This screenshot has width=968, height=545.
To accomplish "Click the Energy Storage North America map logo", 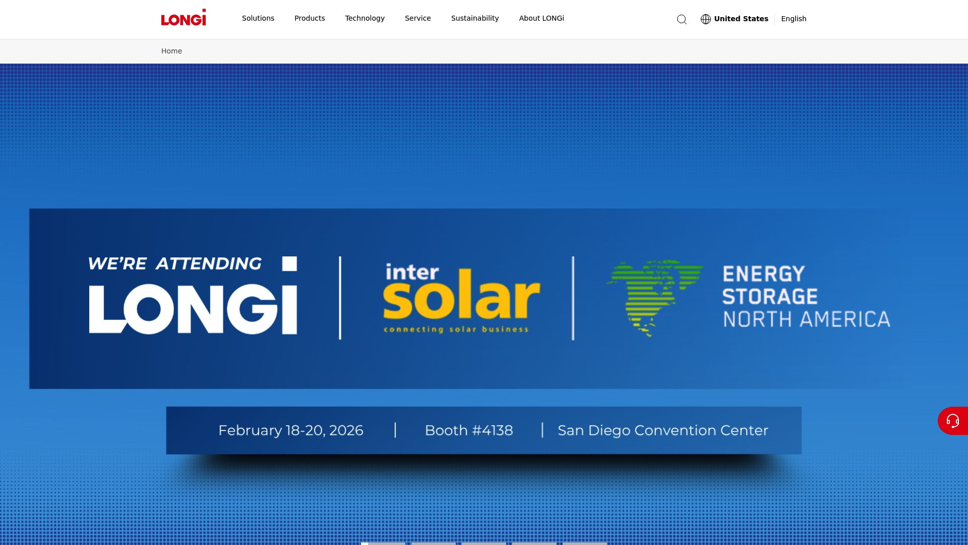I will tap(654, 298).
